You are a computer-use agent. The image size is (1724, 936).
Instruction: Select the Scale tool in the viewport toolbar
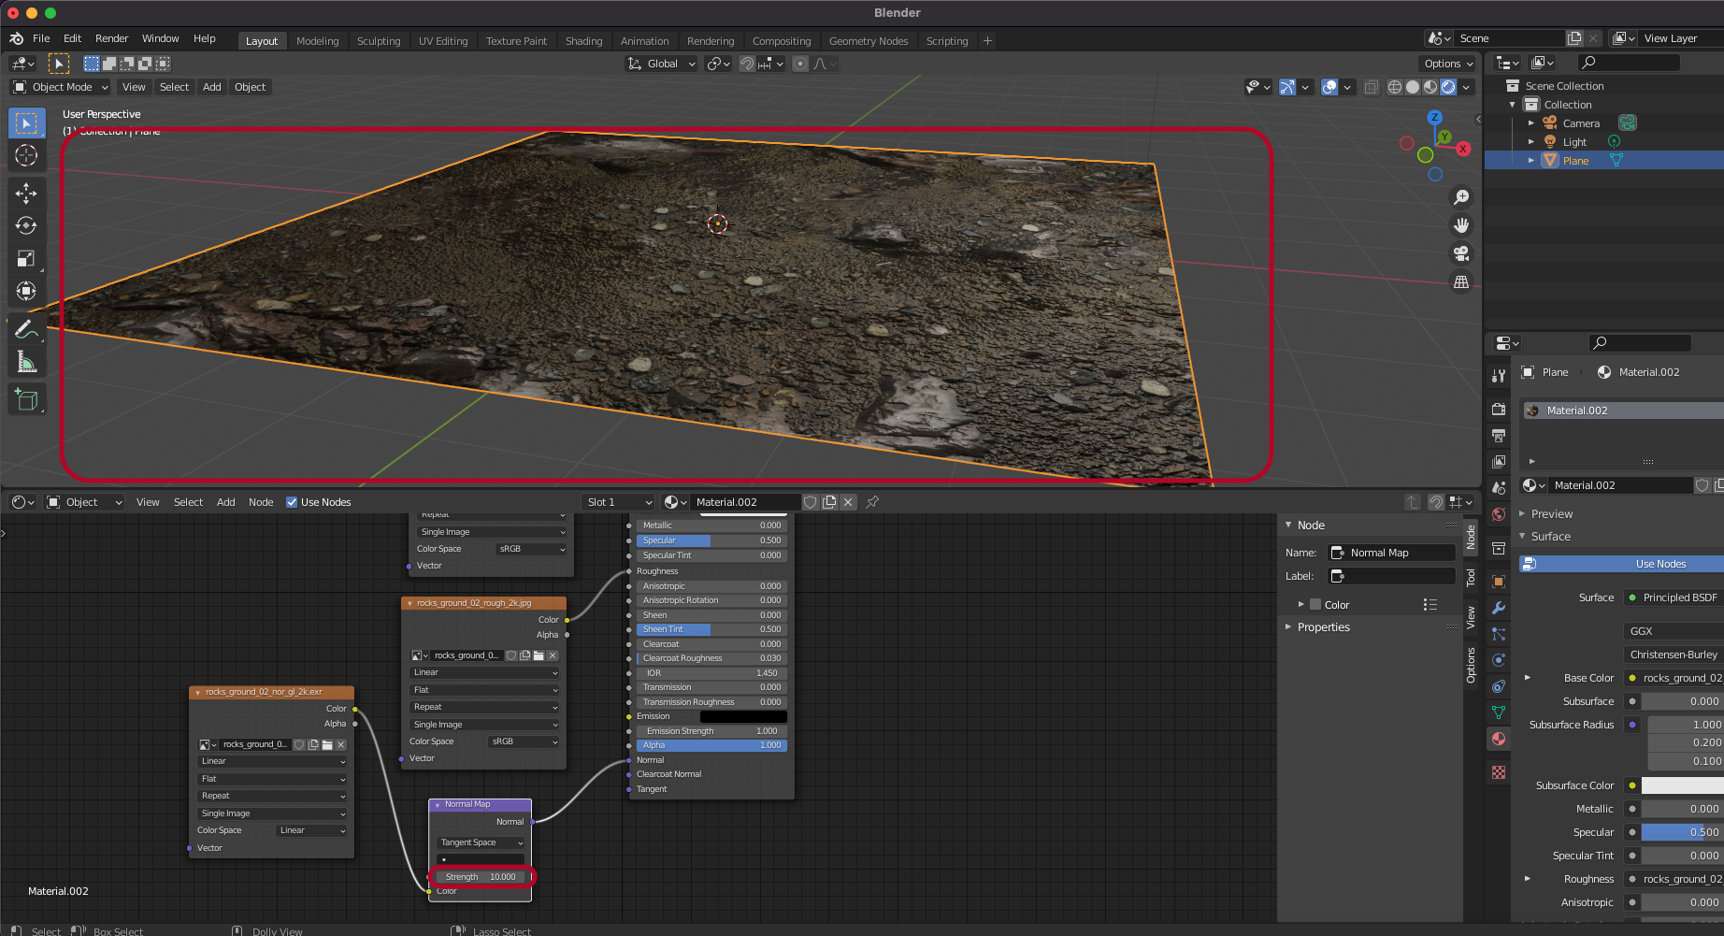[26, 259]
